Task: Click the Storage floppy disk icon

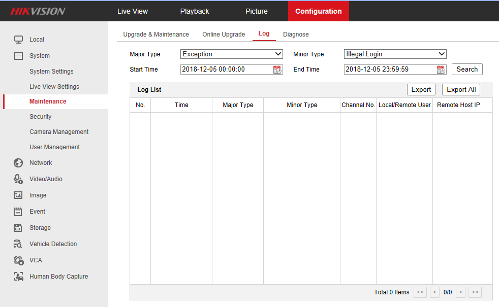Action: [x=18, y=228]
